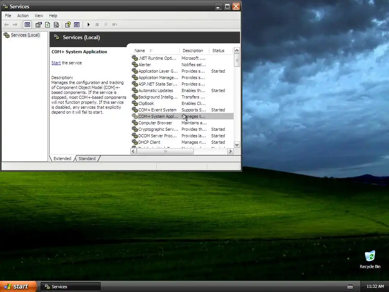Click the Restart Service toolbar icon
The height and width of the screenshot is (292, 389).
click(115, 25)
